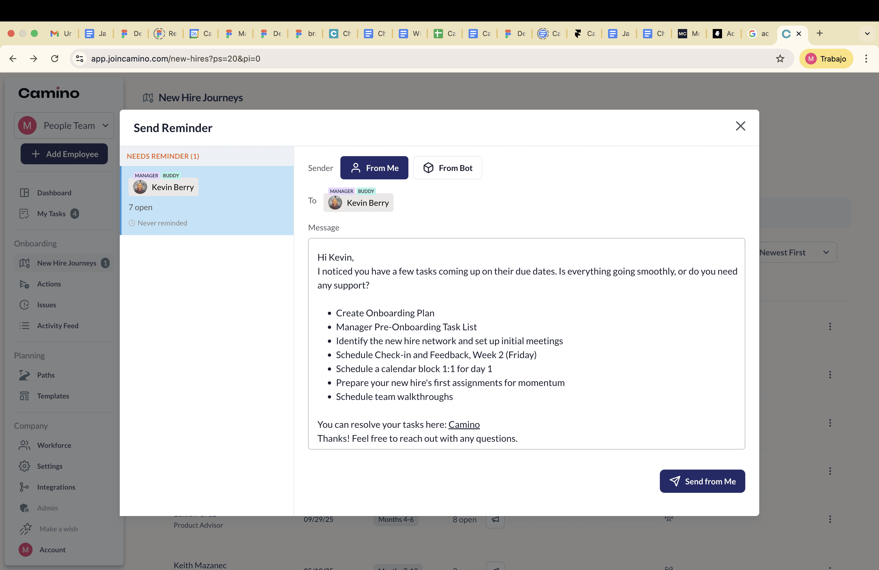Click the Add Employee button
Viewport: 879px width, 570px height.
[64, 154]
